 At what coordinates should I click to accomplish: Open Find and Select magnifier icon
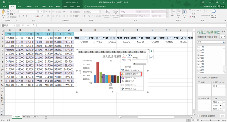pos(213,13)
